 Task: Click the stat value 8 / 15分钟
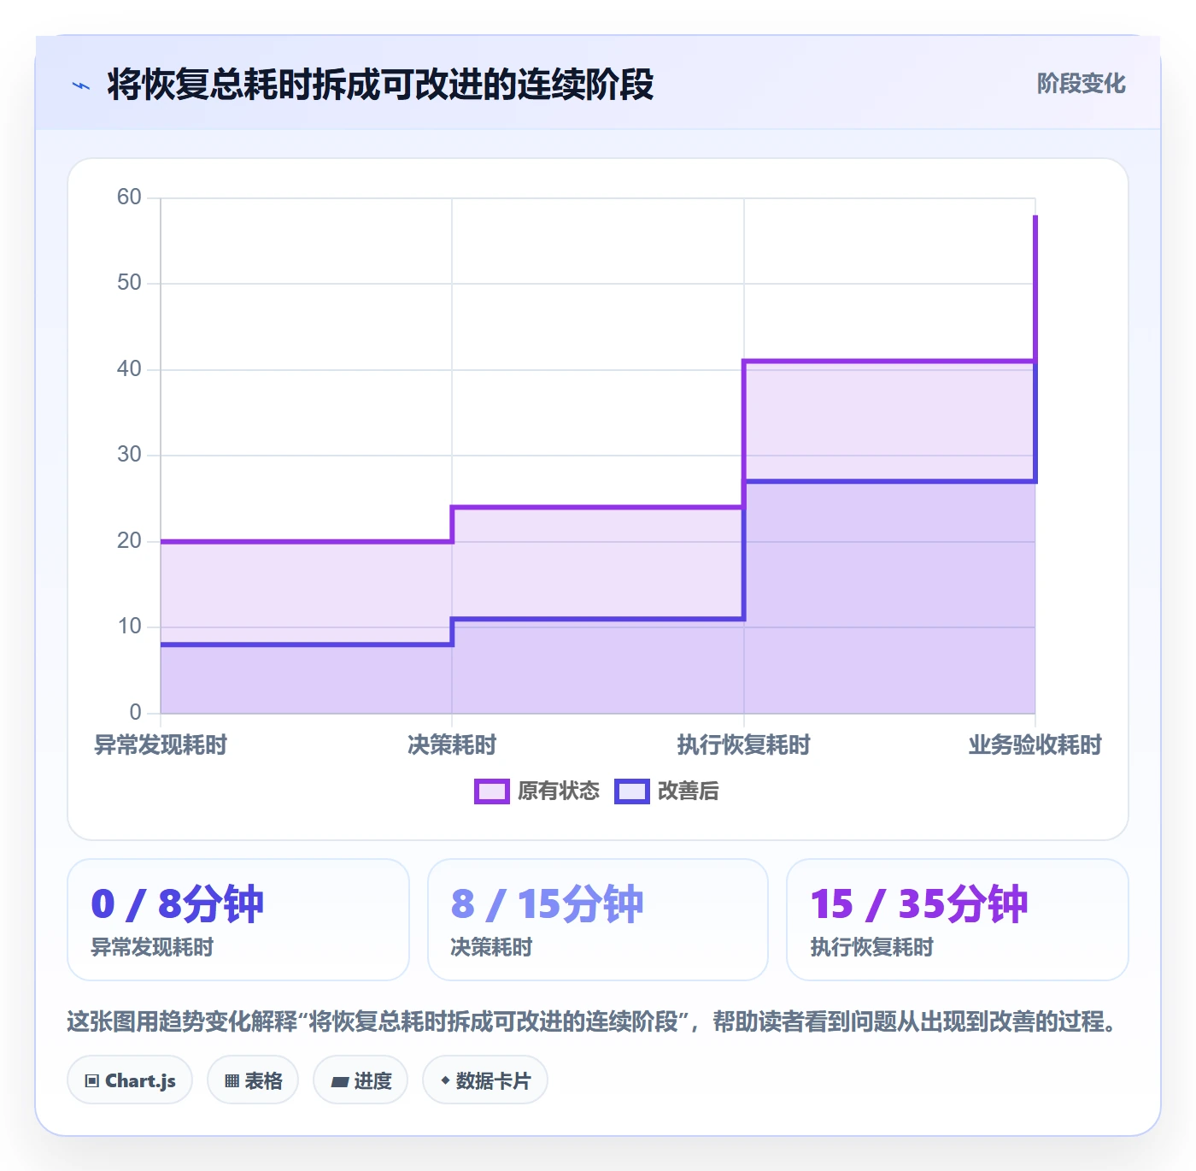point(547,904)
